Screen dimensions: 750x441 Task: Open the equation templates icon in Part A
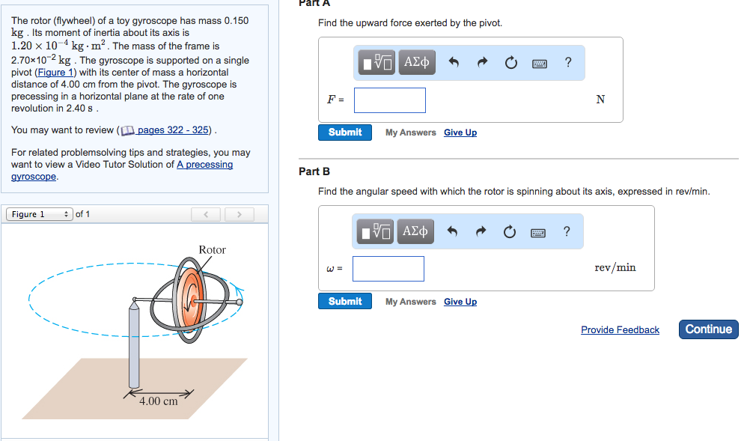pos(376,62)
